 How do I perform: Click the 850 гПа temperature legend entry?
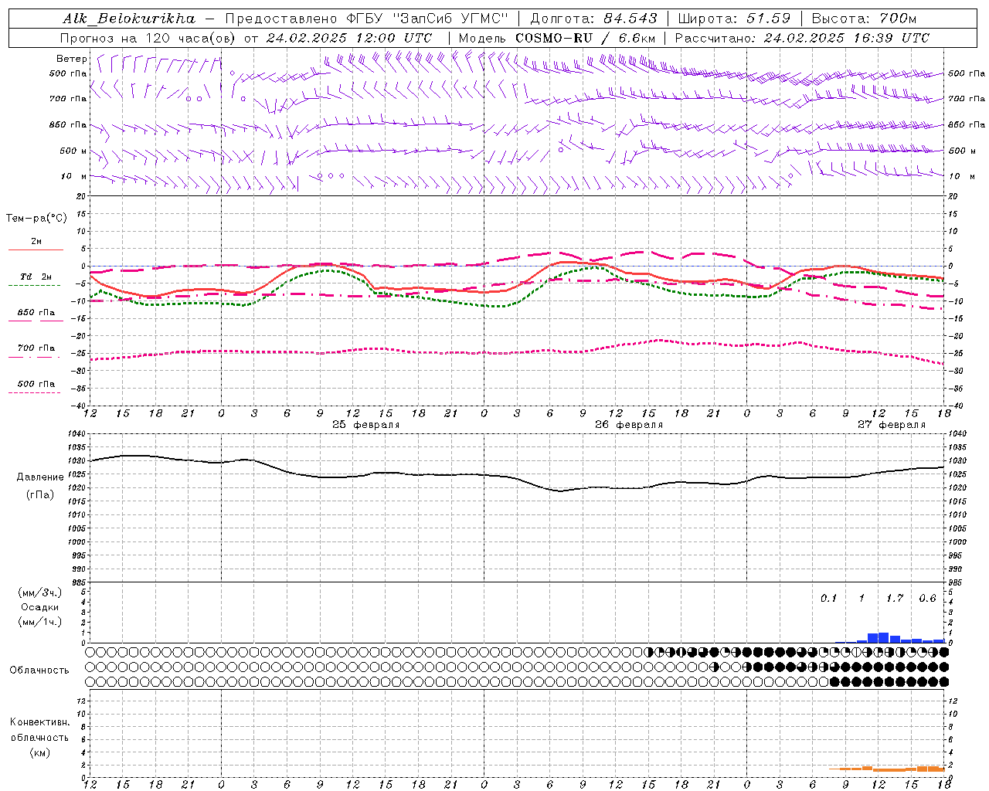click(x=36, y=313)
